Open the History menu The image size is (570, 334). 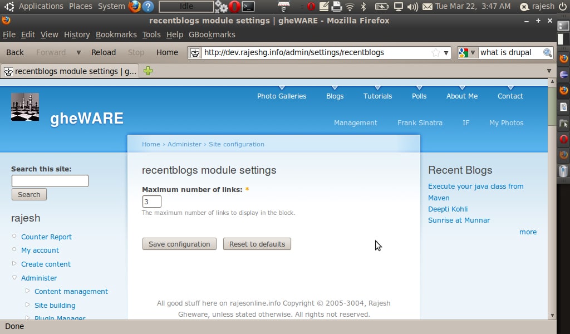tap(77, 35)
